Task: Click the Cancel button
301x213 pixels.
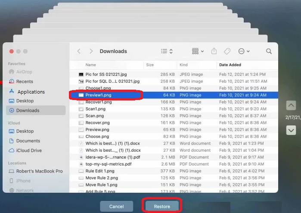Action: (x=116, y=207)
